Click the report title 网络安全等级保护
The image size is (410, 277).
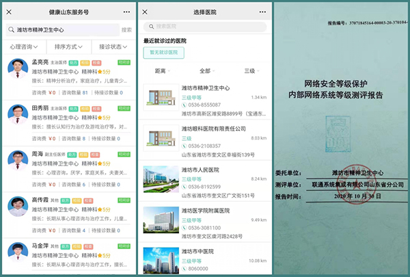(x=336, y=83)
